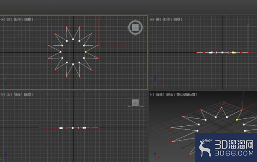Open the 透视 view label menu
Screen dimensions: 257x162
pos(160,95)
